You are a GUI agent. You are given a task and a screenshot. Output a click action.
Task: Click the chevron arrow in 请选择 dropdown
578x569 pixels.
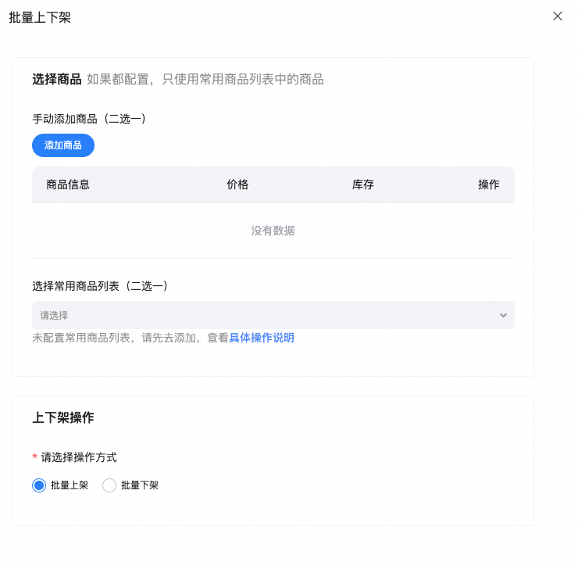click(503, 315)
